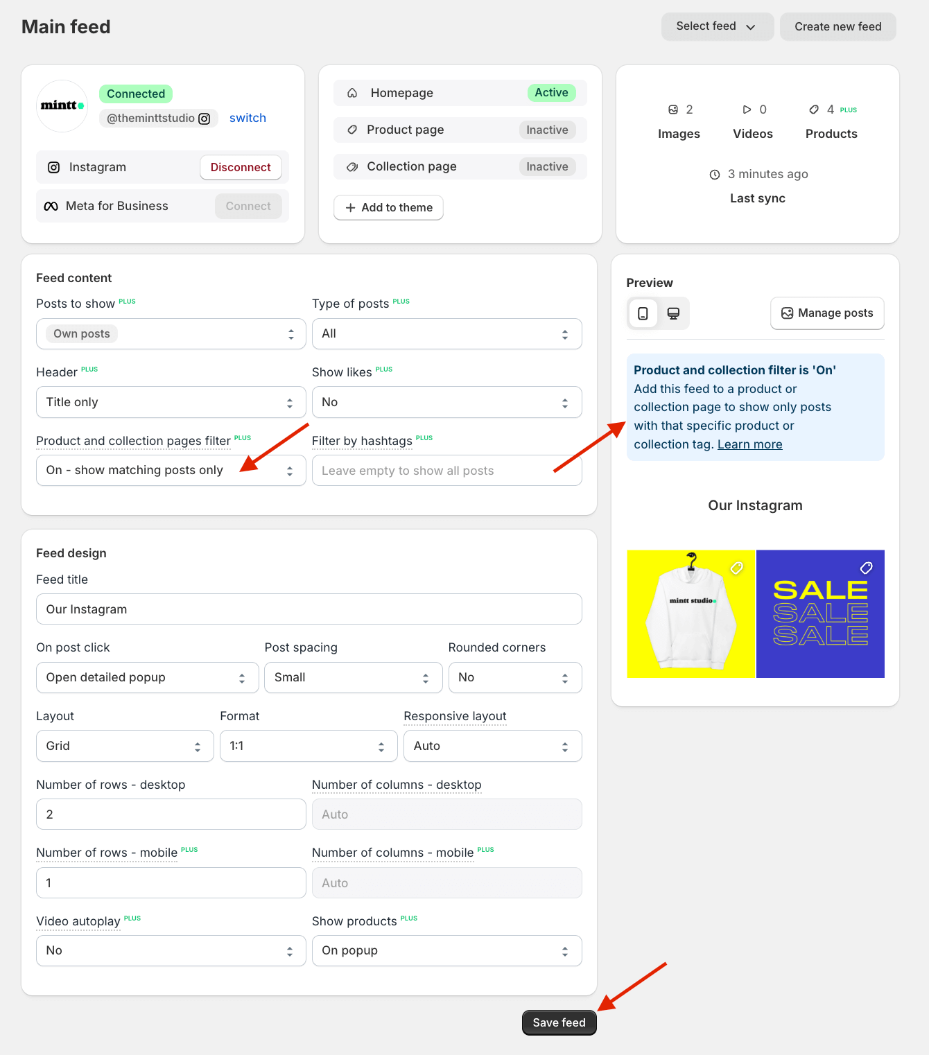Image resolution: width=929 pixels, height=1055 pixels.
Task: Click the homepage icon in the pages list
Action: (x=352, y=92)
